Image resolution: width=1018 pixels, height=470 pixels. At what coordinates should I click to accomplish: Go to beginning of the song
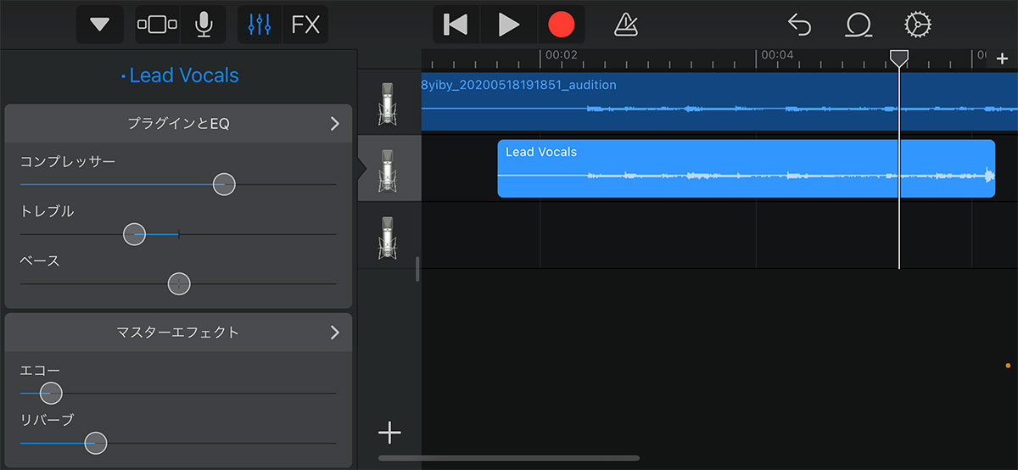click(x=456, y=25)
